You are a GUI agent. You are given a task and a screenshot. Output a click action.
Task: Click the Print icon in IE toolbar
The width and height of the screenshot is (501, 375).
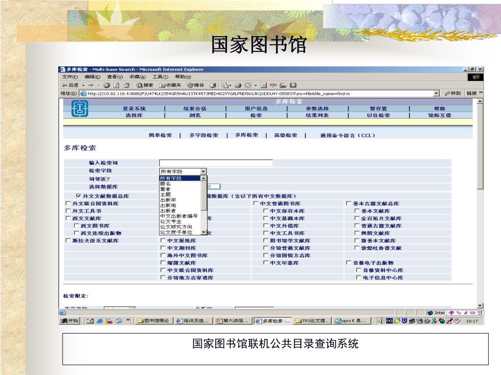point(238,85)
